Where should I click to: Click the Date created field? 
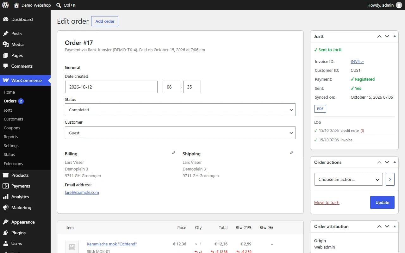[111, 87]
